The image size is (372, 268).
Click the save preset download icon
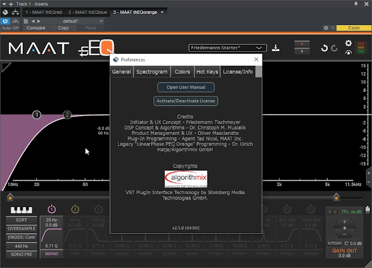[x=276, y=48]
